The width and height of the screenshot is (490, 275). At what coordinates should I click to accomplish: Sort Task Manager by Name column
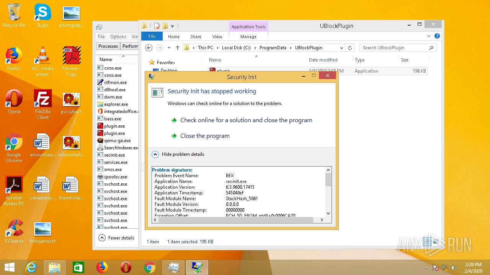click(x=117, y=60)
